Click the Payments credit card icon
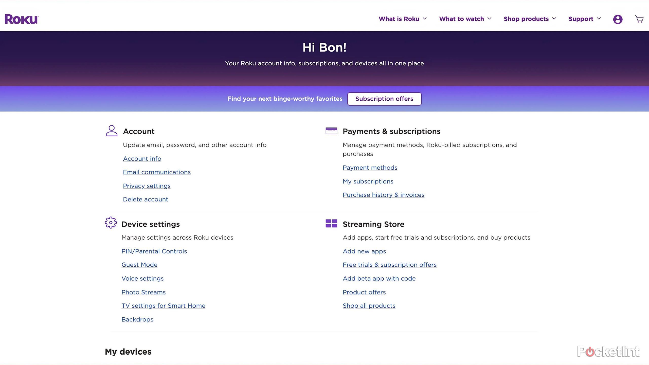 coord(331,131)
